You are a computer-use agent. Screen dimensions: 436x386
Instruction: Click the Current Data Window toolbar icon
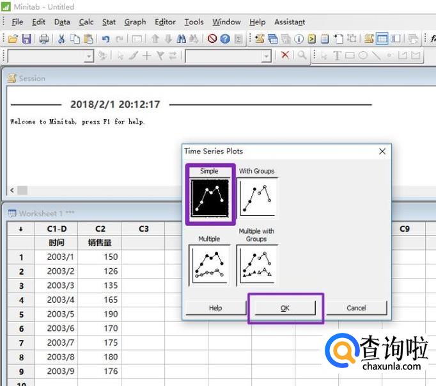pyautogui.click(x=382, y=38)
